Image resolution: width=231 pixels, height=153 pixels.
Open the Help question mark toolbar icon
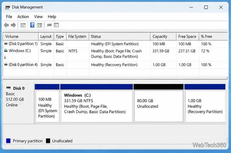pyautogui.click(x=32, y=25)
